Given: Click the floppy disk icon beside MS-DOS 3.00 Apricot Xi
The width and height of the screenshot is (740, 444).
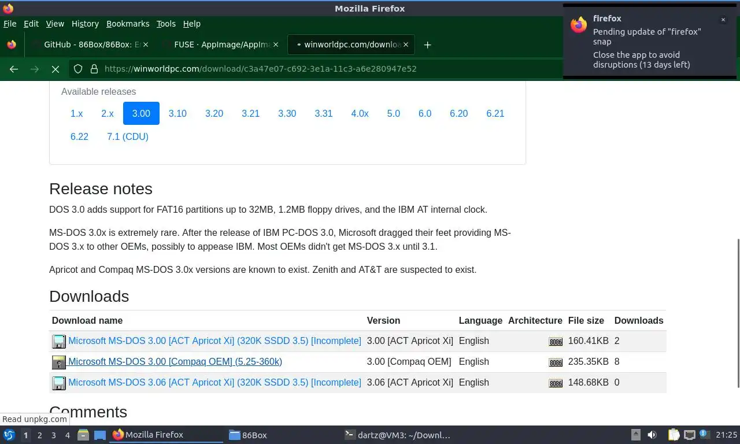Looking at the screenshot, I should [x=59, y=341].
